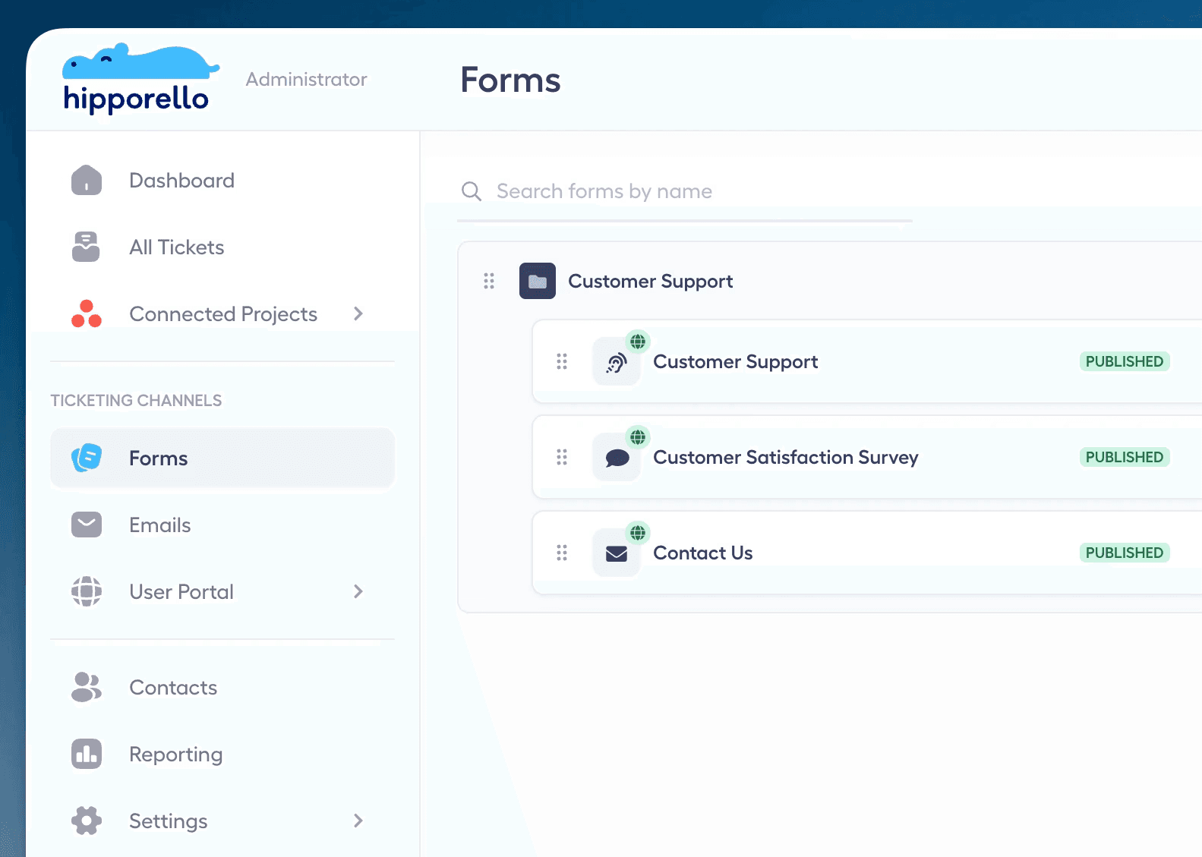Click the globe badge on Customer Satisfaction Survey
The image size is (1202, 857).
click(x=638, y=437)
